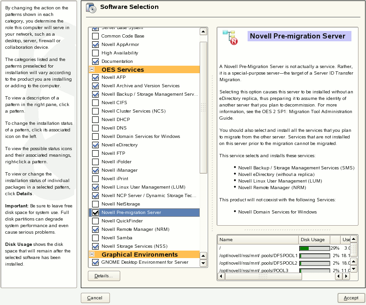Click the Software Selection disc icon
366x305 pixels.
[x=91, y=8]
